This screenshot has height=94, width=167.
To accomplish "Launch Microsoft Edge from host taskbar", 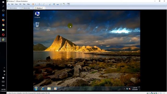I will (3, 15).
